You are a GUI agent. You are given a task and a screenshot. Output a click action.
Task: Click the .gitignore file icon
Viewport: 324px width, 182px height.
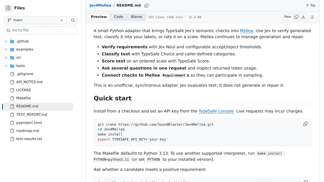coord(12,74)
